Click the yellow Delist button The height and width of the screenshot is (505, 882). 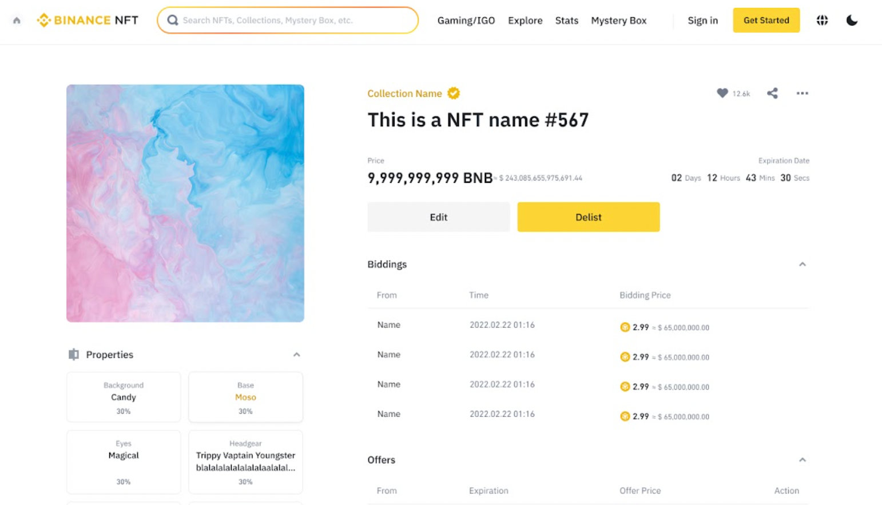click(588, 217)
